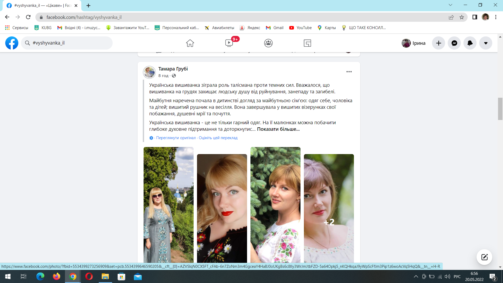Click the page vertical scrollbar thumb
The width and height of the screenshot is (503, 283).
[500, 109]
